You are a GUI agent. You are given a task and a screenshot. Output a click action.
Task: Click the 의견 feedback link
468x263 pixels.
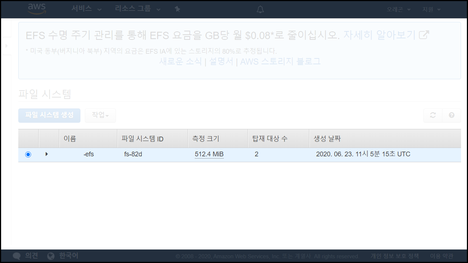(x=31, y=256)
